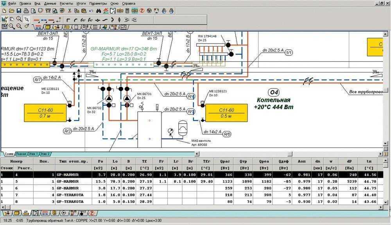Click the Undo arrow icon
Image resolution: width=391 pixels, height=225 pixels.
[91, 11]
